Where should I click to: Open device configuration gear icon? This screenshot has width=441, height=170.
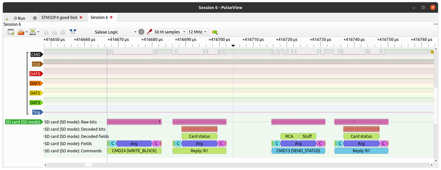[141, 32]
